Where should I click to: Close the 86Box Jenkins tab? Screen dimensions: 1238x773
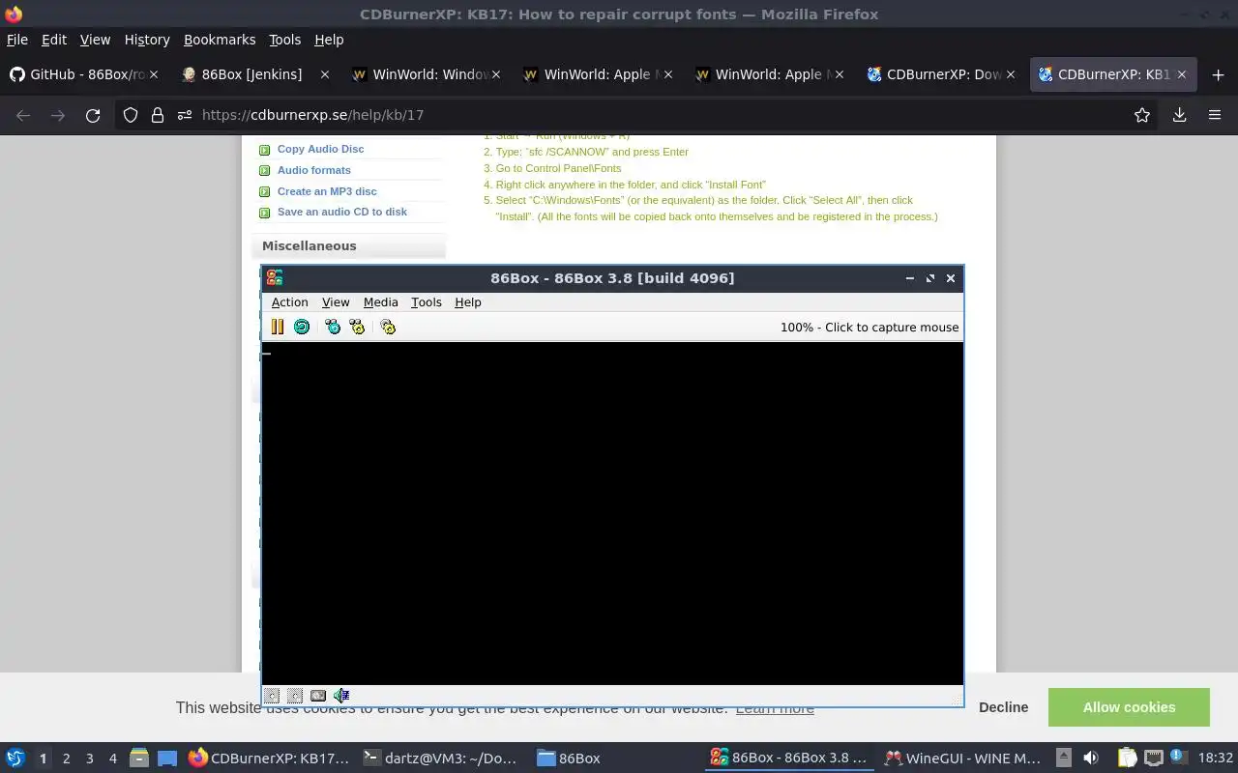click(x=325, y=74)
